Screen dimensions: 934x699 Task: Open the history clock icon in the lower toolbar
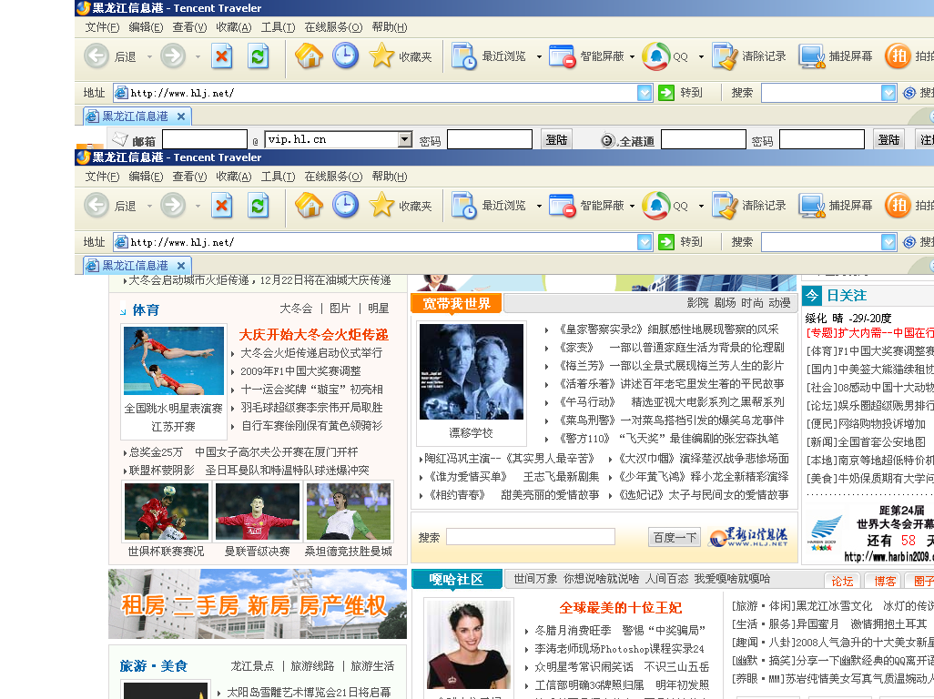coord(345,206)
